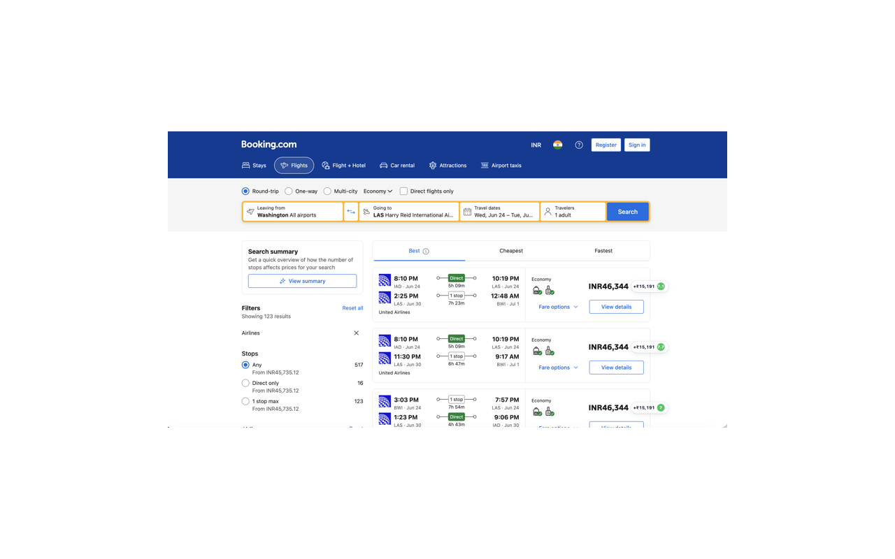Go to Airport taxis

[x=501, y=166]
